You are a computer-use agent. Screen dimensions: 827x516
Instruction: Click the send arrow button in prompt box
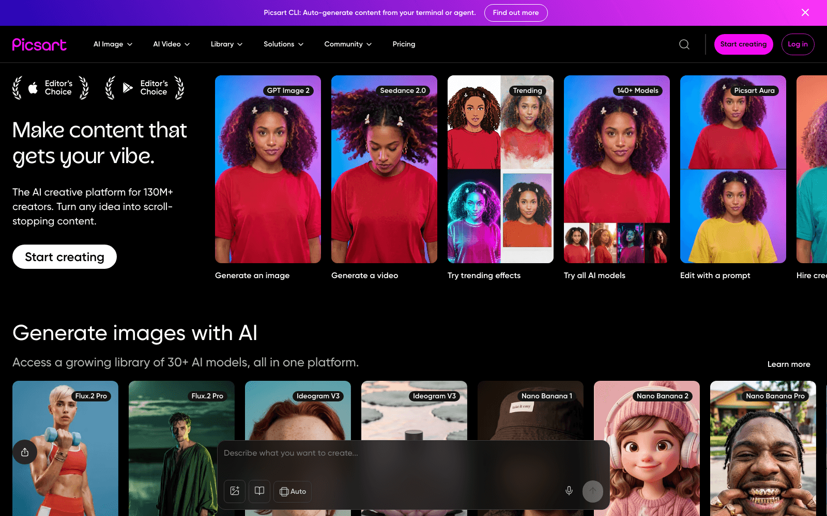[593, 491]
